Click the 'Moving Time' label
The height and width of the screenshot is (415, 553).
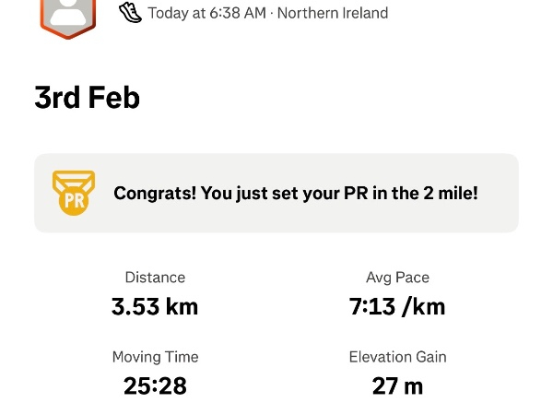point(155,357)
